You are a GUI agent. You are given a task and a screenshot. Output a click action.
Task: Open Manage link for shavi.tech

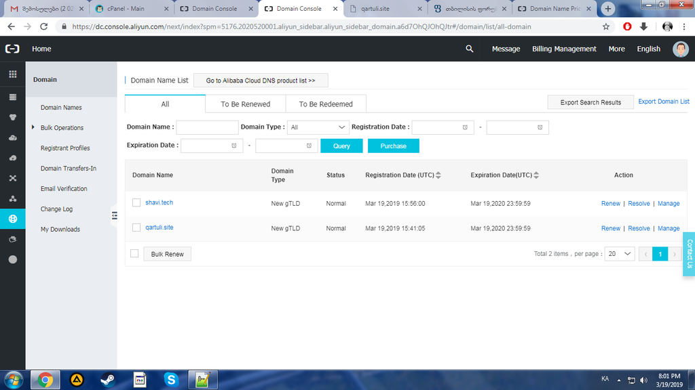(669, 203)
